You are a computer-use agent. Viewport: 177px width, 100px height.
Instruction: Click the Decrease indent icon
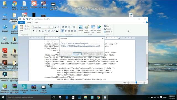[x=63, y=27]
